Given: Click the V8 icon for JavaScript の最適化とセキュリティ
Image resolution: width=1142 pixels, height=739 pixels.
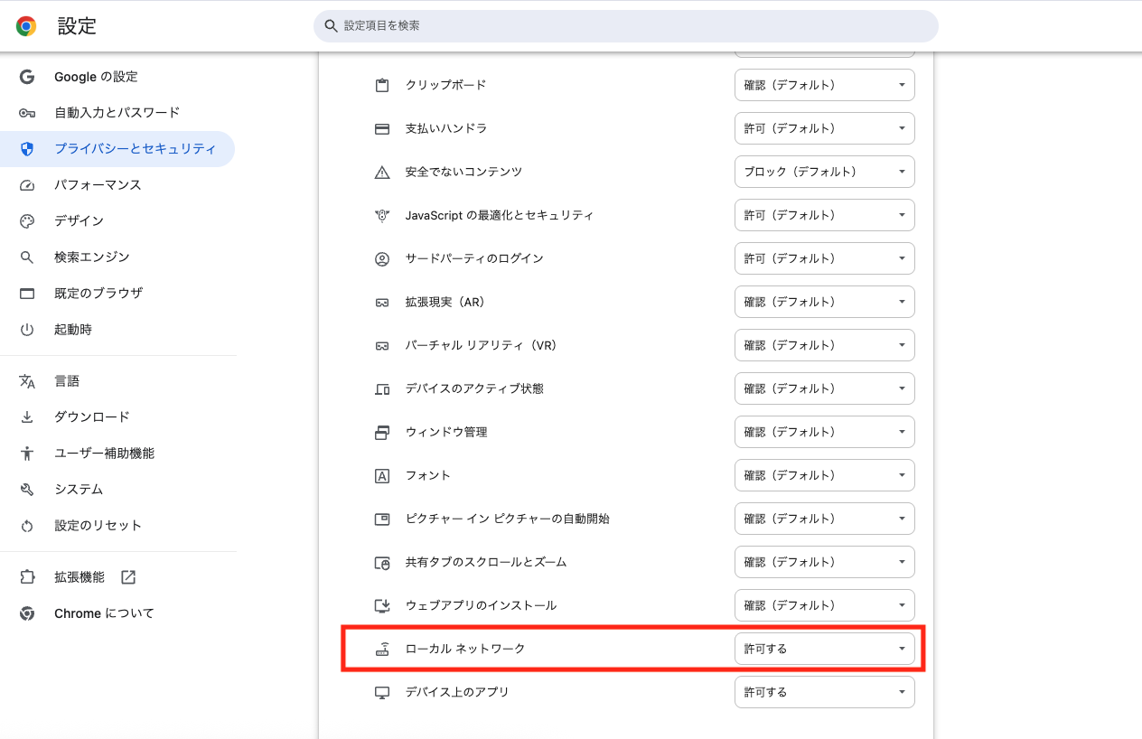Looking at the screenshot, I should coord(382,215).
